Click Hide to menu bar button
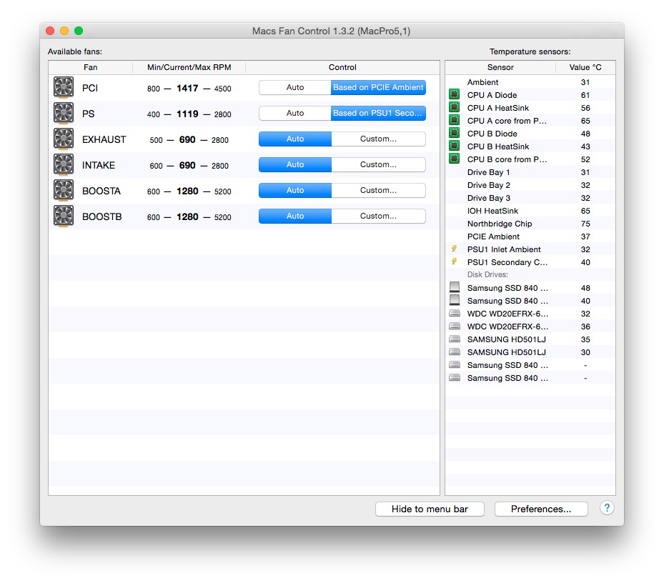The image size is (664, 583). [430, 509]
